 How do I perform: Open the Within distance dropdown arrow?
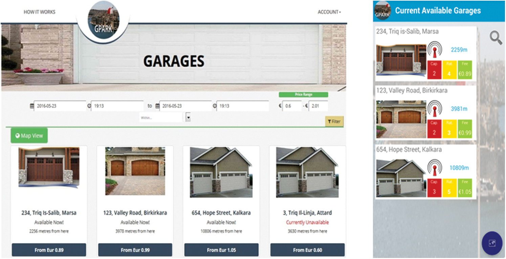[x=189, y=118]
